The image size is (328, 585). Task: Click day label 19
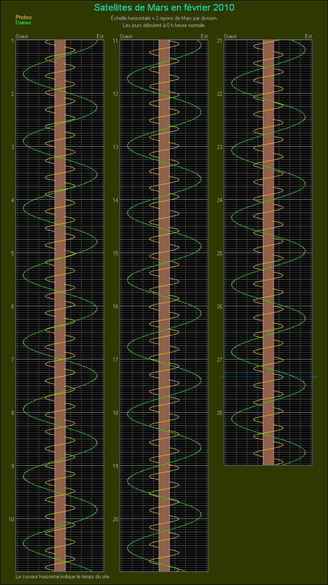pyautogui.click(x=115, y=466)
